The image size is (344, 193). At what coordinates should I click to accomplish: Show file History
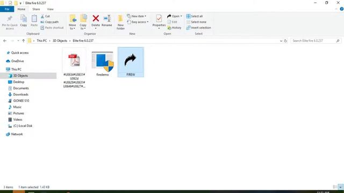point(174,28)
